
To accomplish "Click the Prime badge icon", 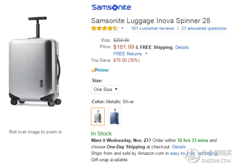I will [x=100, y=70].
